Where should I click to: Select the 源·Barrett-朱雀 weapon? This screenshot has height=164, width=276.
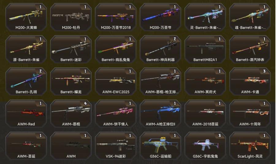tap(26, 49)
